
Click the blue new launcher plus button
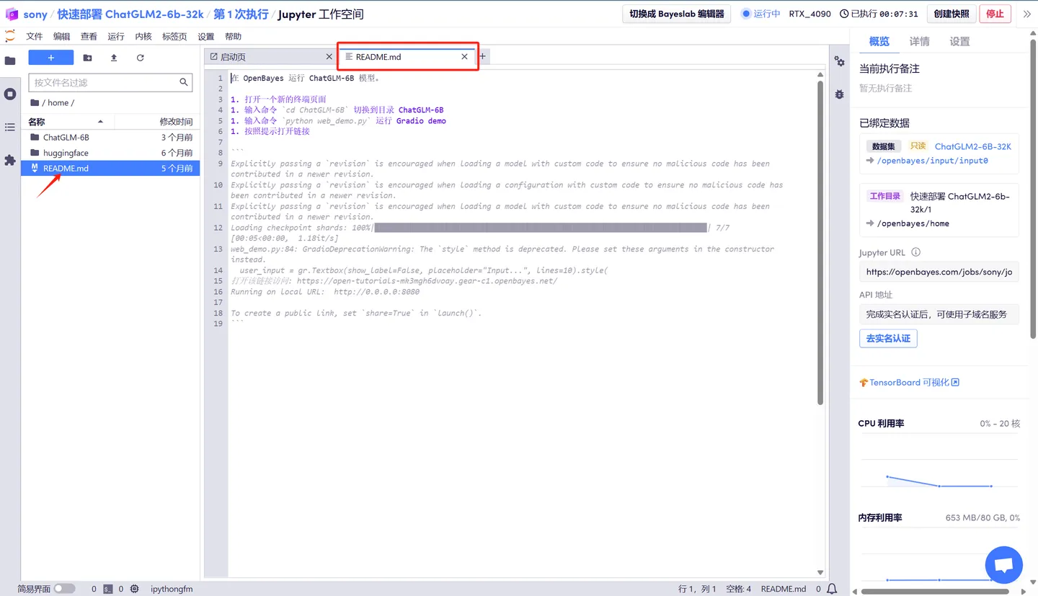click(x=51, y=58)
